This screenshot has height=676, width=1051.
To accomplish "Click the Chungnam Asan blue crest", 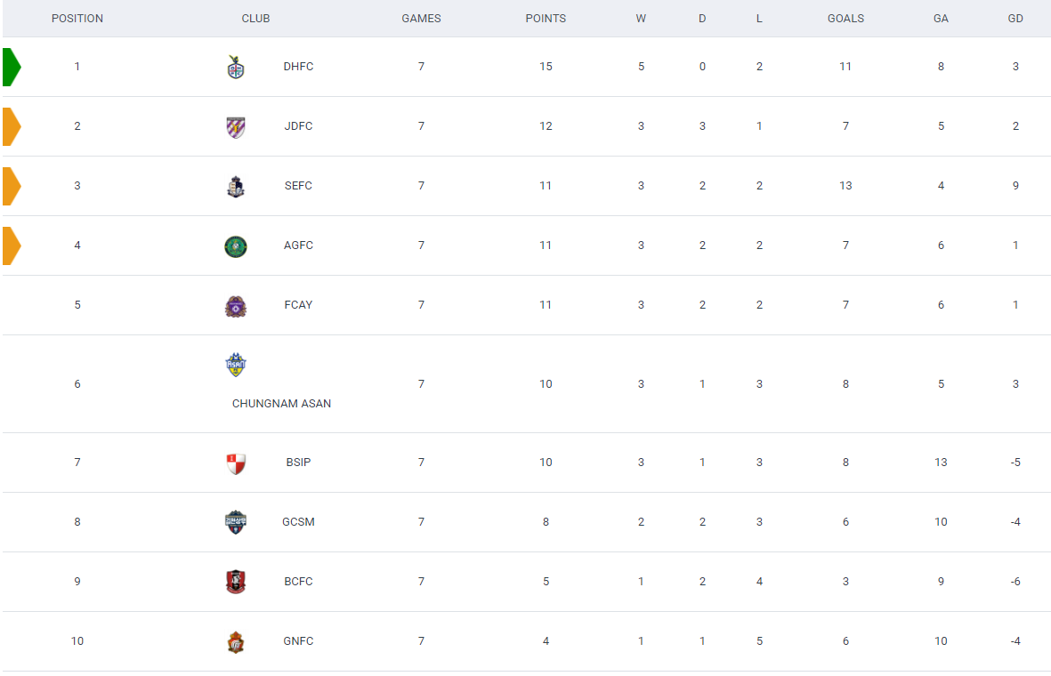I will pyautogui.click(x=235, y=365).
